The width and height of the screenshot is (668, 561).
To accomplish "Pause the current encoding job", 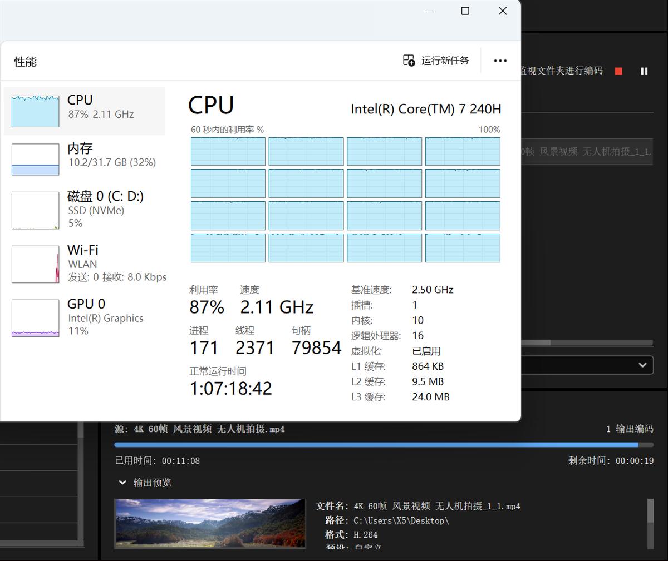I will pos(644,71).
